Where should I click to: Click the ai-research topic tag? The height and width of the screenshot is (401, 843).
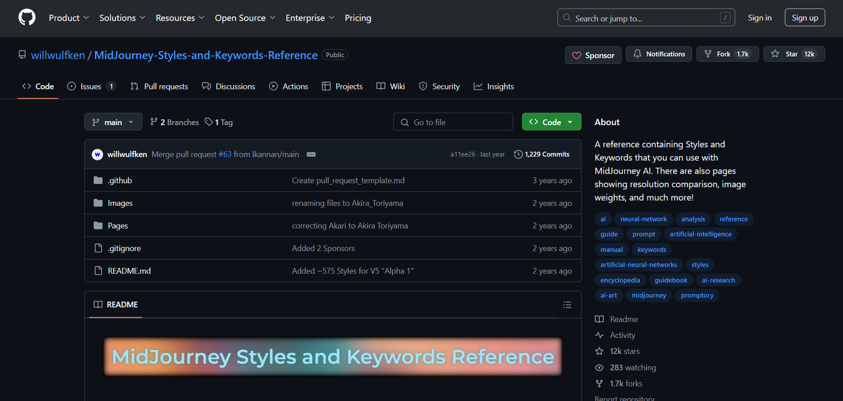coord(718,280)
